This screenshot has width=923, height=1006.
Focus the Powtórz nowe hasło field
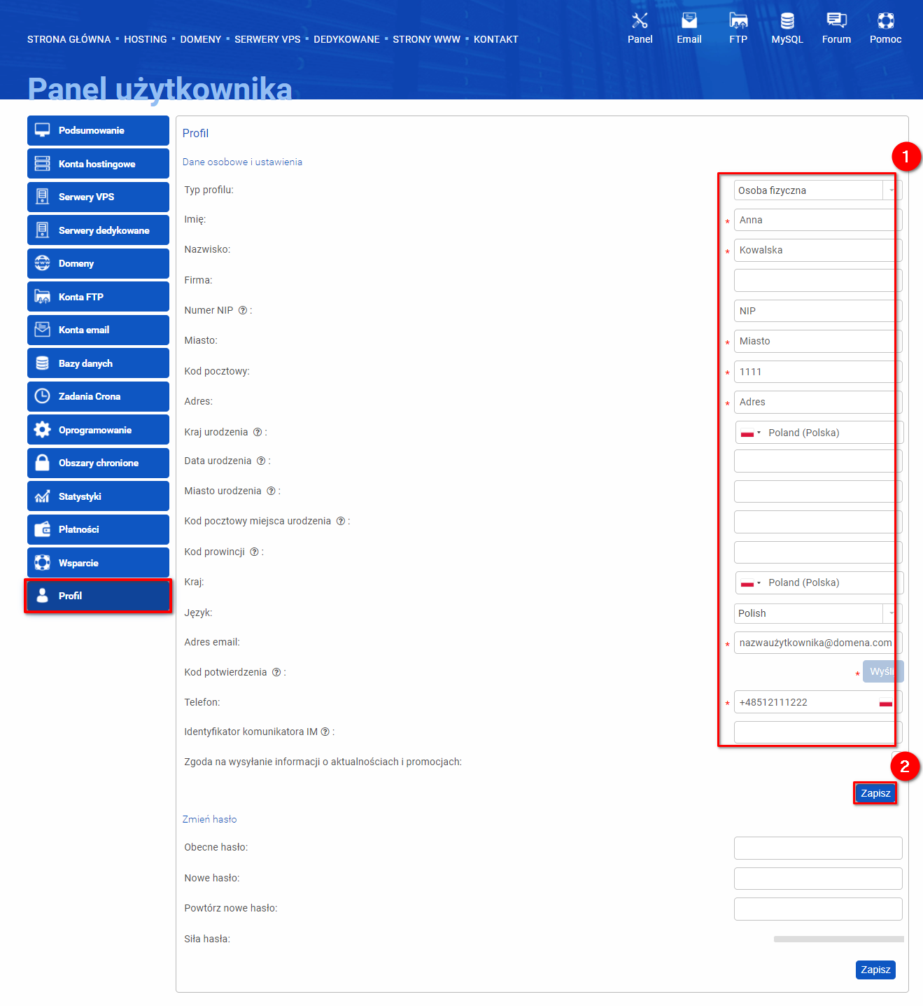tap(818, 909)
